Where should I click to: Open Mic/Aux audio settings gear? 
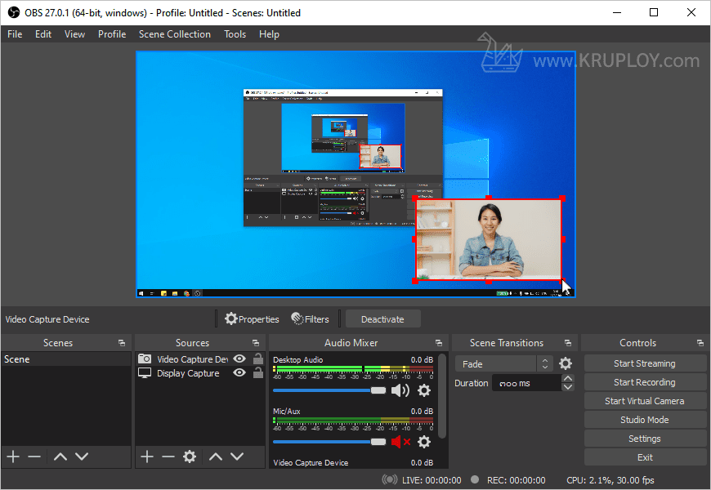tap(423, 442)
